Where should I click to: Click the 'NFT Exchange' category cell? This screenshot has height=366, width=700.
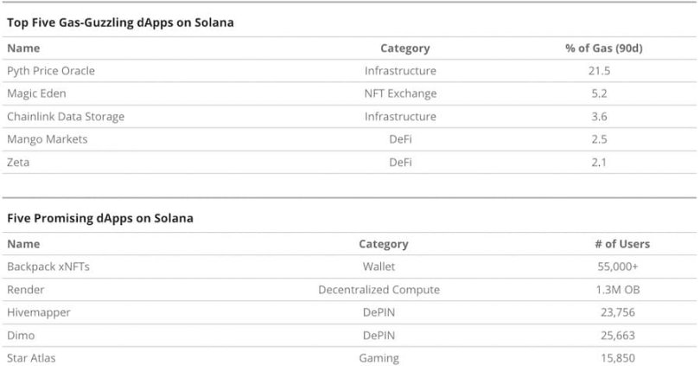tap(400, 93)
